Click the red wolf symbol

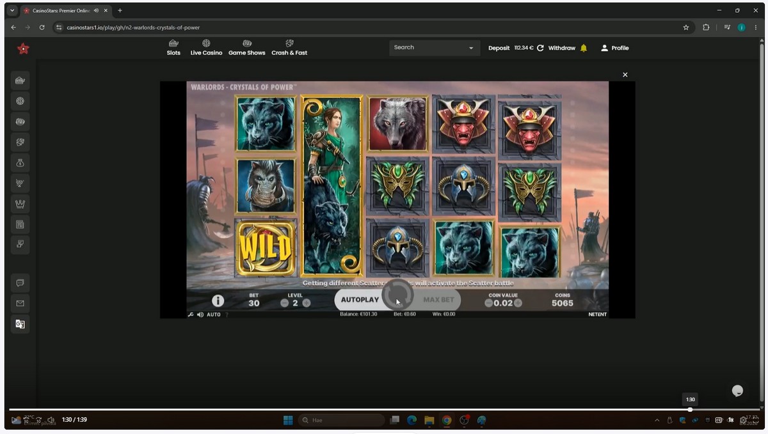pyautogui.click(x=398, y=124)
